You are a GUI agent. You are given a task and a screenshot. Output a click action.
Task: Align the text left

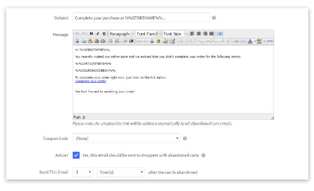[x=192, y=34]
